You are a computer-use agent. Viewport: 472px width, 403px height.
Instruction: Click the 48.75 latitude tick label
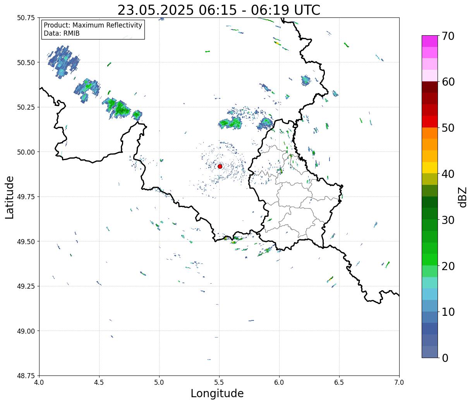click(26, 376)
